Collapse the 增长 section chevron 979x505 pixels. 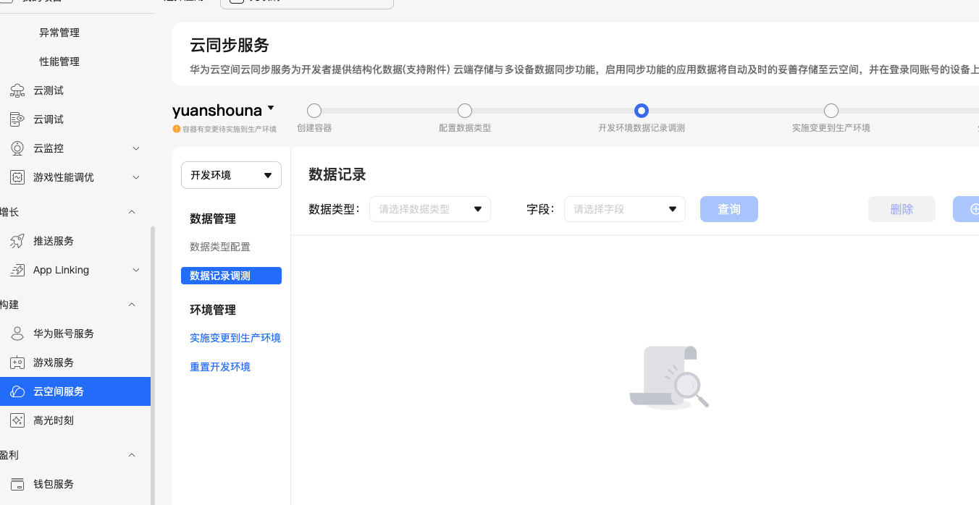132,212
